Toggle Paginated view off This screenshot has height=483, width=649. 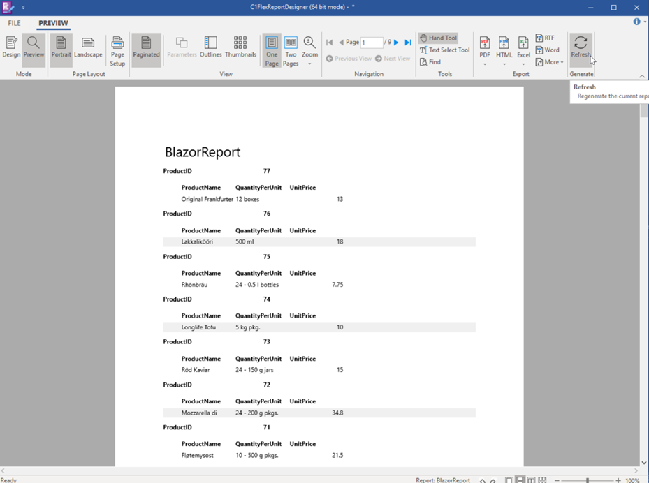pyautogui.click(x=146, y=49)
